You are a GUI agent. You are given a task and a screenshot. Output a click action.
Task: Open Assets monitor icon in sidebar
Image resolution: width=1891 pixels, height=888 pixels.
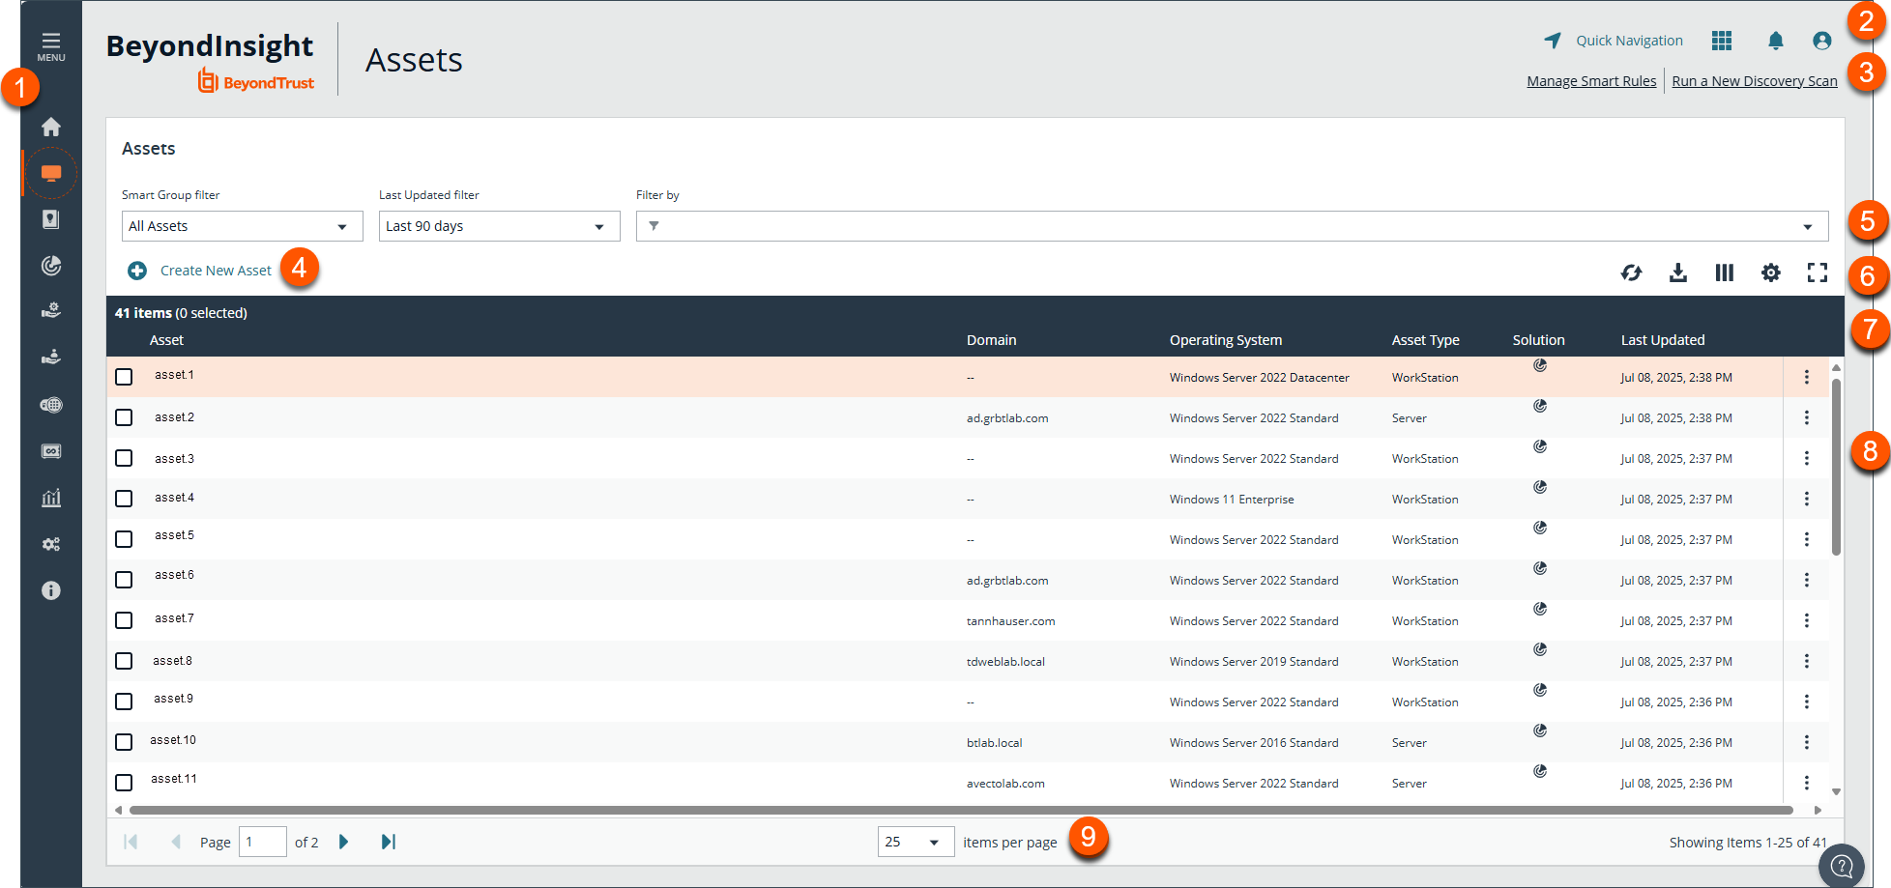pos(51,173)
